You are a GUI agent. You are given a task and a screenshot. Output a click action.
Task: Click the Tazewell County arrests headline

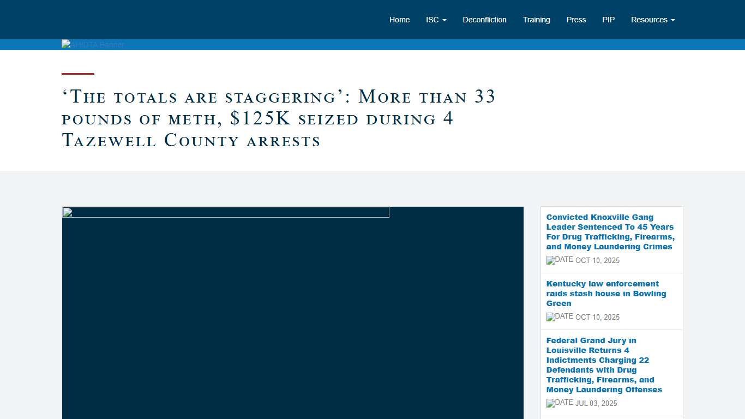point(278,119)
